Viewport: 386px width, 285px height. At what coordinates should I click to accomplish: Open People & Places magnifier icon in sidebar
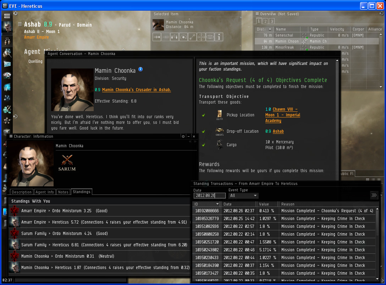(7, 53)
